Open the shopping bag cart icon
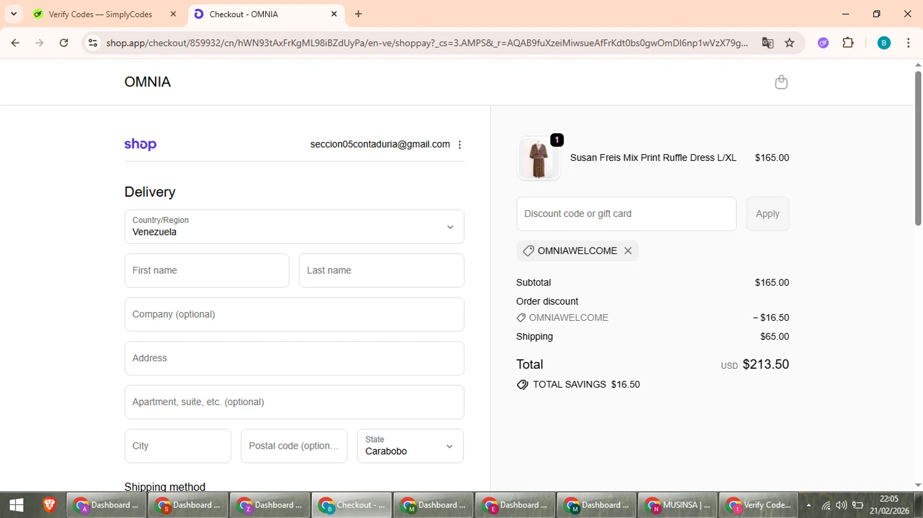Image resolution: width=923 pixels, height=518 pixels. click(781, 82)
